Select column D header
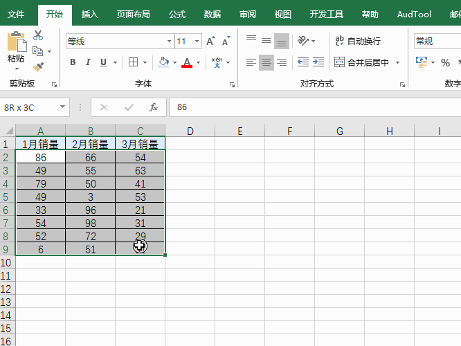This screenshot has width=461, height=346. click(x=190, y=131)
